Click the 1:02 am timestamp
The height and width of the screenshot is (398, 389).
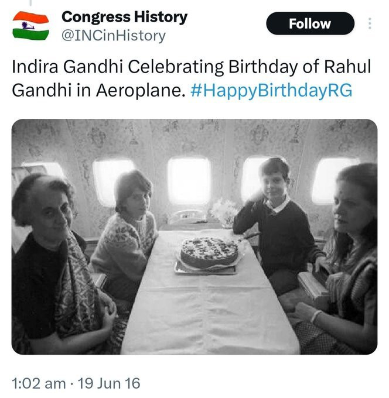pos(39,383)
